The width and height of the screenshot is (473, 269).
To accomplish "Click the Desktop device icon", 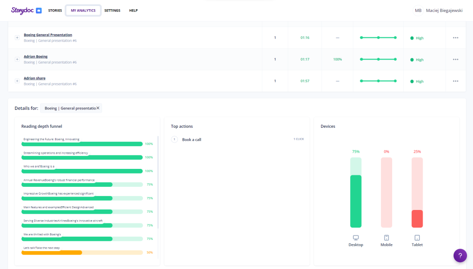I will coord(356,238).
